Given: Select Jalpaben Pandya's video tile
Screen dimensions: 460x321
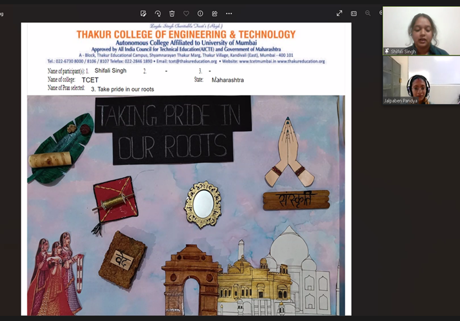Looking at the screenshot, I should 421,80.
